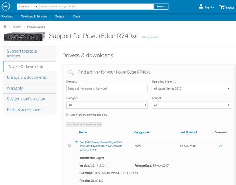Tick Show urgent downloads only checkbox
The height and width of the screenshot is (185, 236).
point(68,115)
